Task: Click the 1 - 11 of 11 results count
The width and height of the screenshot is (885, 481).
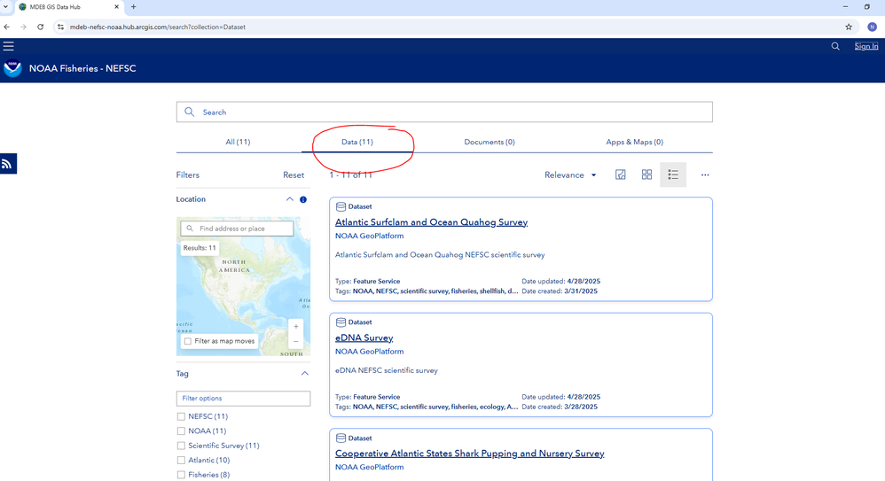Action: (x=350, y=175)
